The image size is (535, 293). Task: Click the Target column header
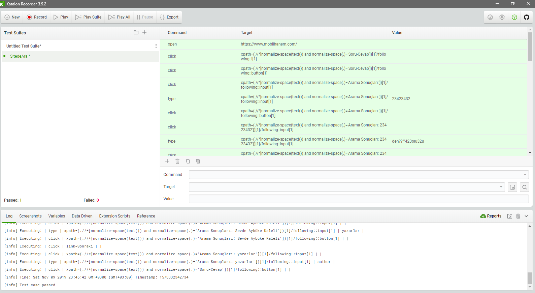pos(246,33)
